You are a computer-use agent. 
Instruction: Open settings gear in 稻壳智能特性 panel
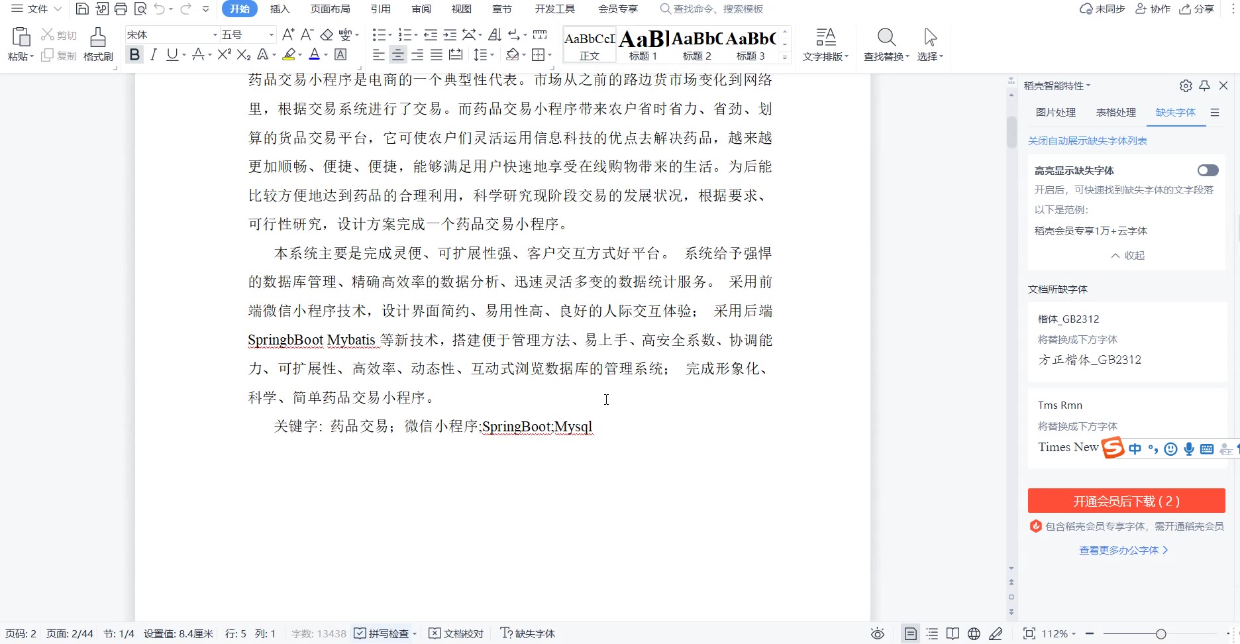point(1186,85)
